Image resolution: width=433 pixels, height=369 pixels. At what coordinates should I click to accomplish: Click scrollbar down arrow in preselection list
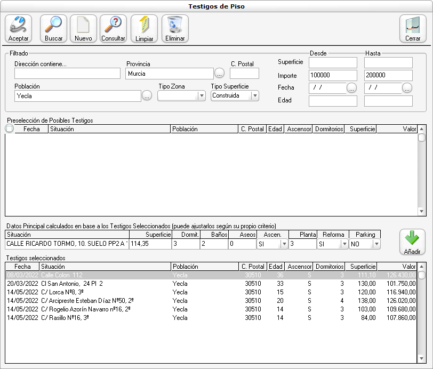tap(421, 212)
